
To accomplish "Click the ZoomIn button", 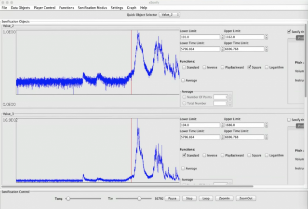I will 225,198.
